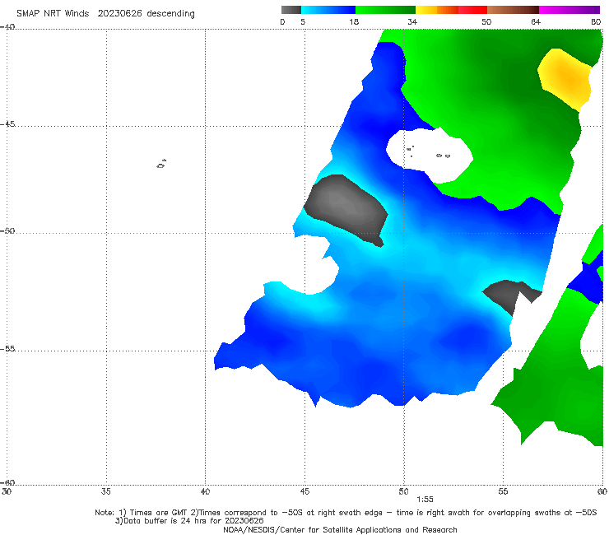The width and height of the screenshot is (609, 535).
Task: Click the swath time label "1:55"
Action: pos(425,500)
